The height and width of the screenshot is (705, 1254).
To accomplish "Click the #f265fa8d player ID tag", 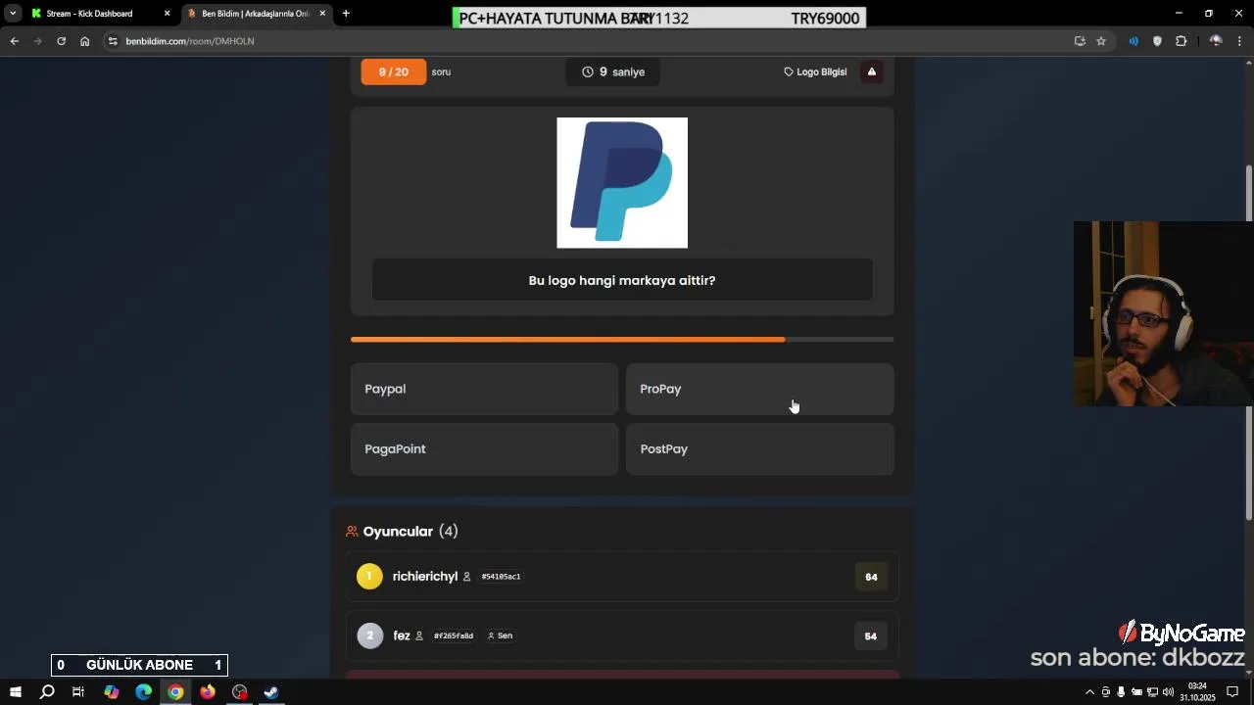I will click(x=454, y=635).
